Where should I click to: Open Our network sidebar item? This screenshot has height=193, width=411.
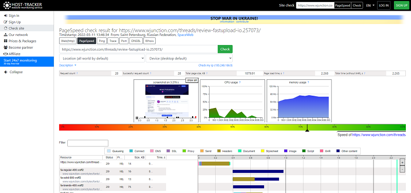point(16,35)
